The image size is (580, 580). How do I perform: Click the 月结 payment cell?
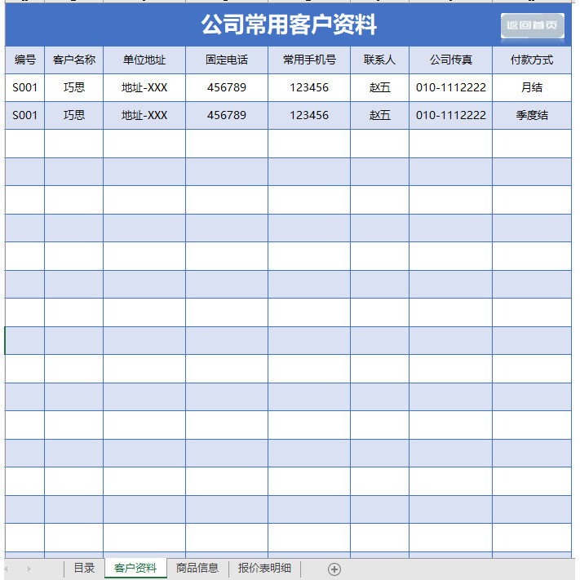coord(532,87)
